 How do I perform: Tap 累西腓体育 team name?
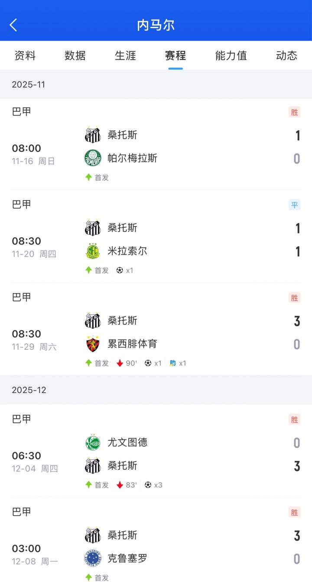(x=132, y=344)
